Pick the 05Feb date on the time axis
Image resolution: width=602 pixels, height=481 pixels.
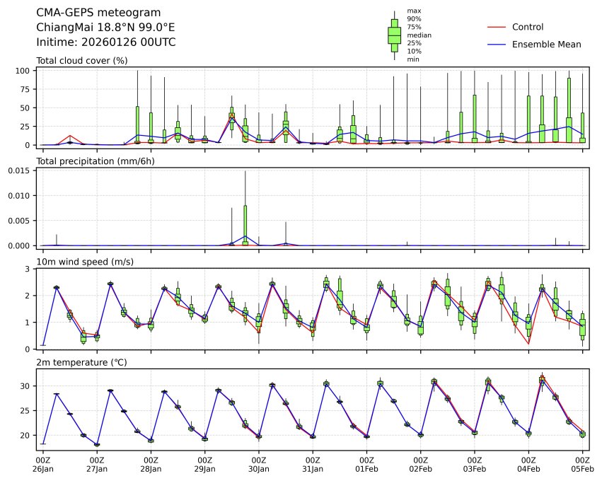coord(582,468)
